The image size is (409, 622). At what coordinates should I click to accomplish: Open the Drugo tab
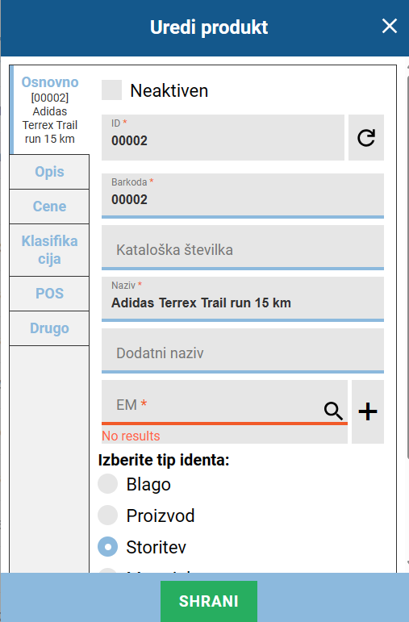tap(49, 328)
